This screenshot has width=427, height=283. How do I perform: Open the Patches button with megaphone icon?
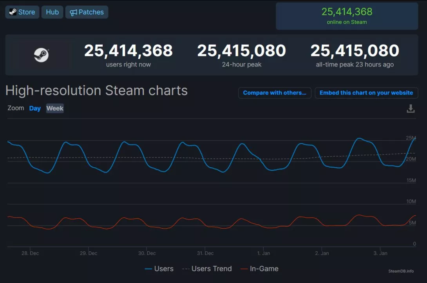pyautogui.click(x=87, y=12)
